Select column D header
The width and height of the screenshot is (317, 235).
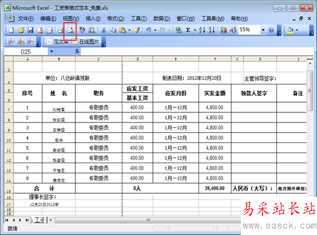[x=138, y=59]
